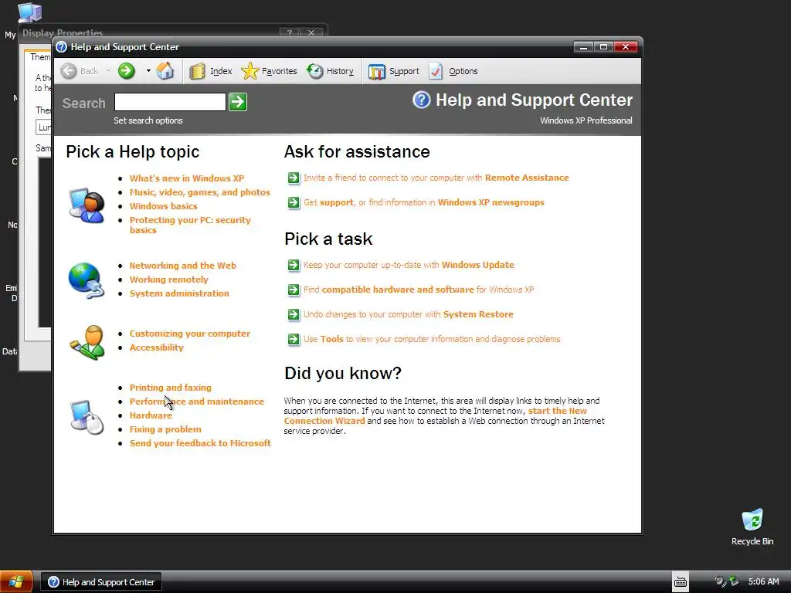Open the Support toolbar item
Image resolution: width=791 pixels, height=593 pixels.
(393, 71)
